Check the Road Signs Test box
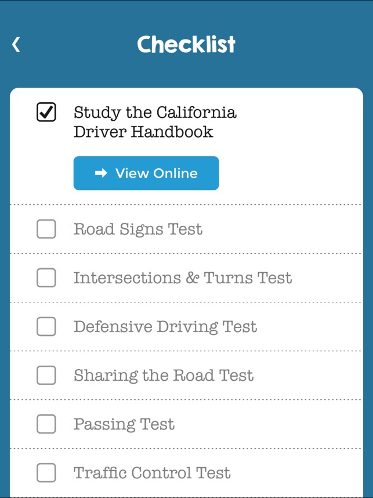The height and width of the screenshot is (498, 373). click(x=46, y=229)
